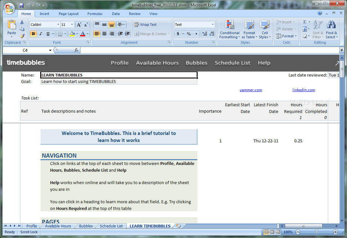Viewport: 347px width, 238px height.
Task: Open number format dropdown showing Text
Action: [x=213, y=25]
